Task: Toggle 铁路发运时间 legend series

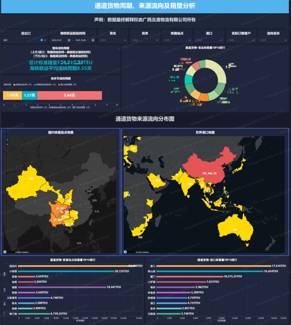Action: pos(23,85)
